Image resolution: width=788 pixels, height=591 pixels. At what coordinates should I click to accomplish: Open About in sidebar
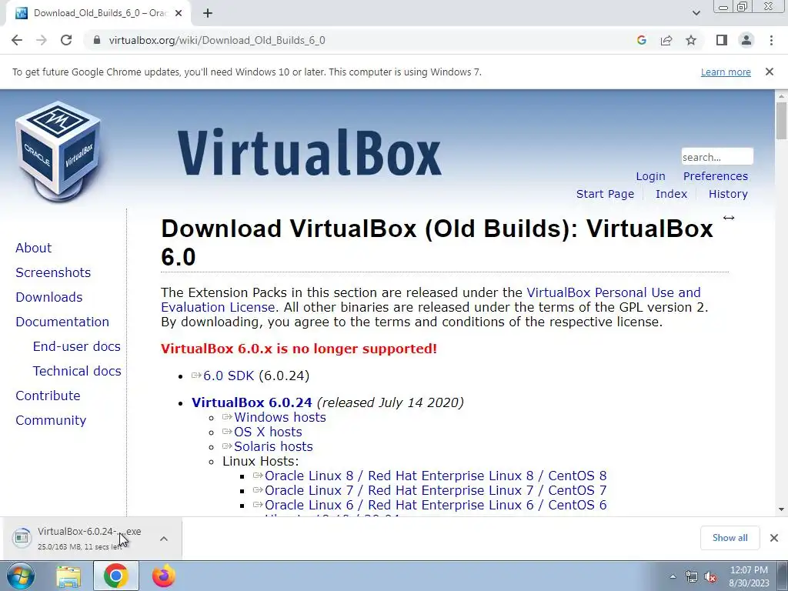[x=33, y=248]
